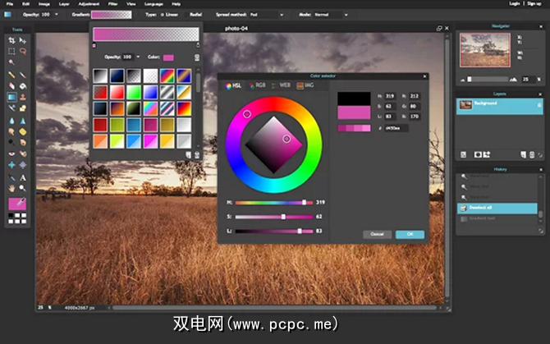Select the Radial gradient type
This screenshot has height=344, width=550.
[195, 15]
